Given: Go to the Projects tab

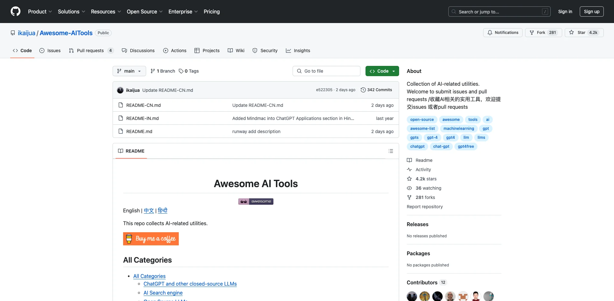Looking at the screenshot, I should tap(207, 51).
